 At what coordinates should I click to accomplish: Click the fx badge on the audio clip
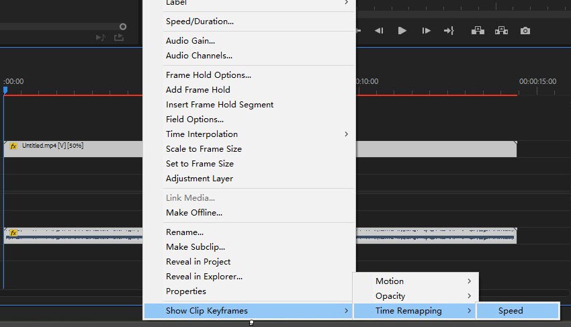tap(13, 232)
